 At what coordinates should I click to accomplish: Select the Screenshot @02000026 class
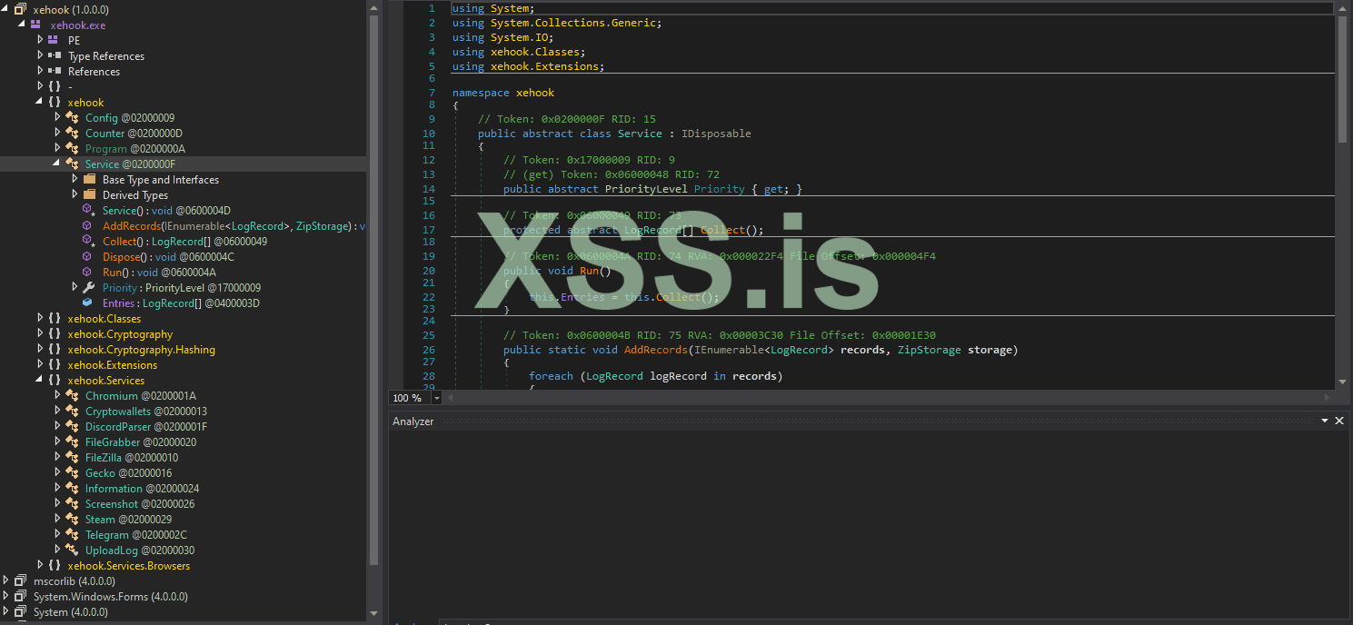(x=140, y=504)
